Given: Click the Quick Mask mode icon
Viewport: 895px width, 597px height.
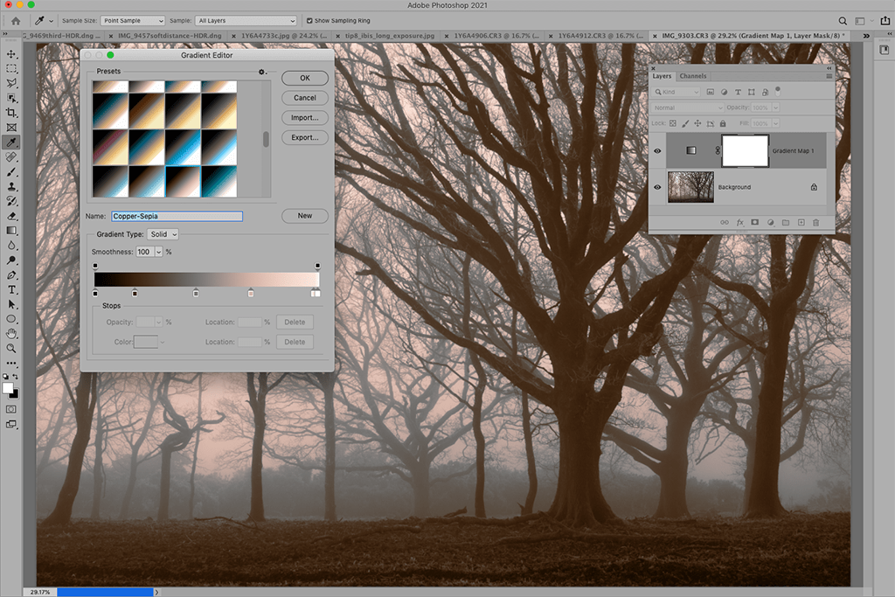Looking at the screenshot, I should (x=11, y=409).
